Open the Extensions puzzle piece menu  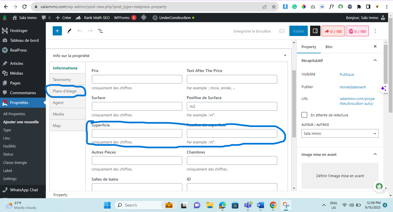(x=359, y=7)
